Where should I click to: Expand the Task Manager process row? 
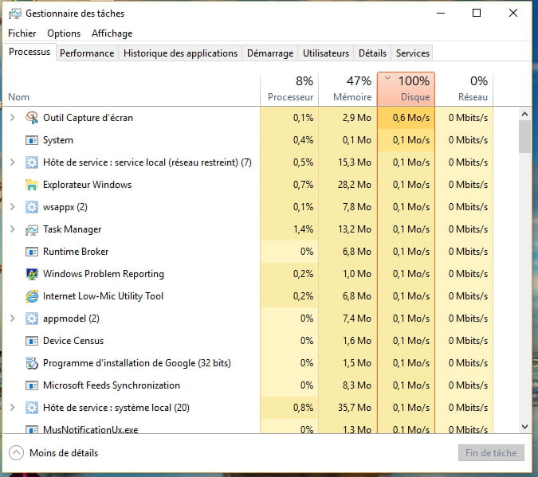tap(12, 229)
